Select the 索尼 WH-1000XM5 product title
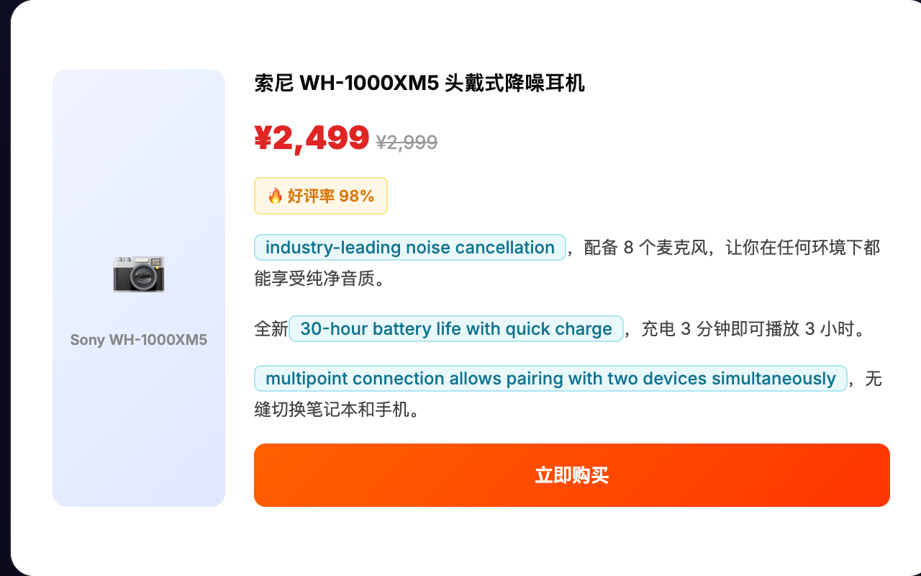This screenshot has width=921, height=576. click(419, 84)
